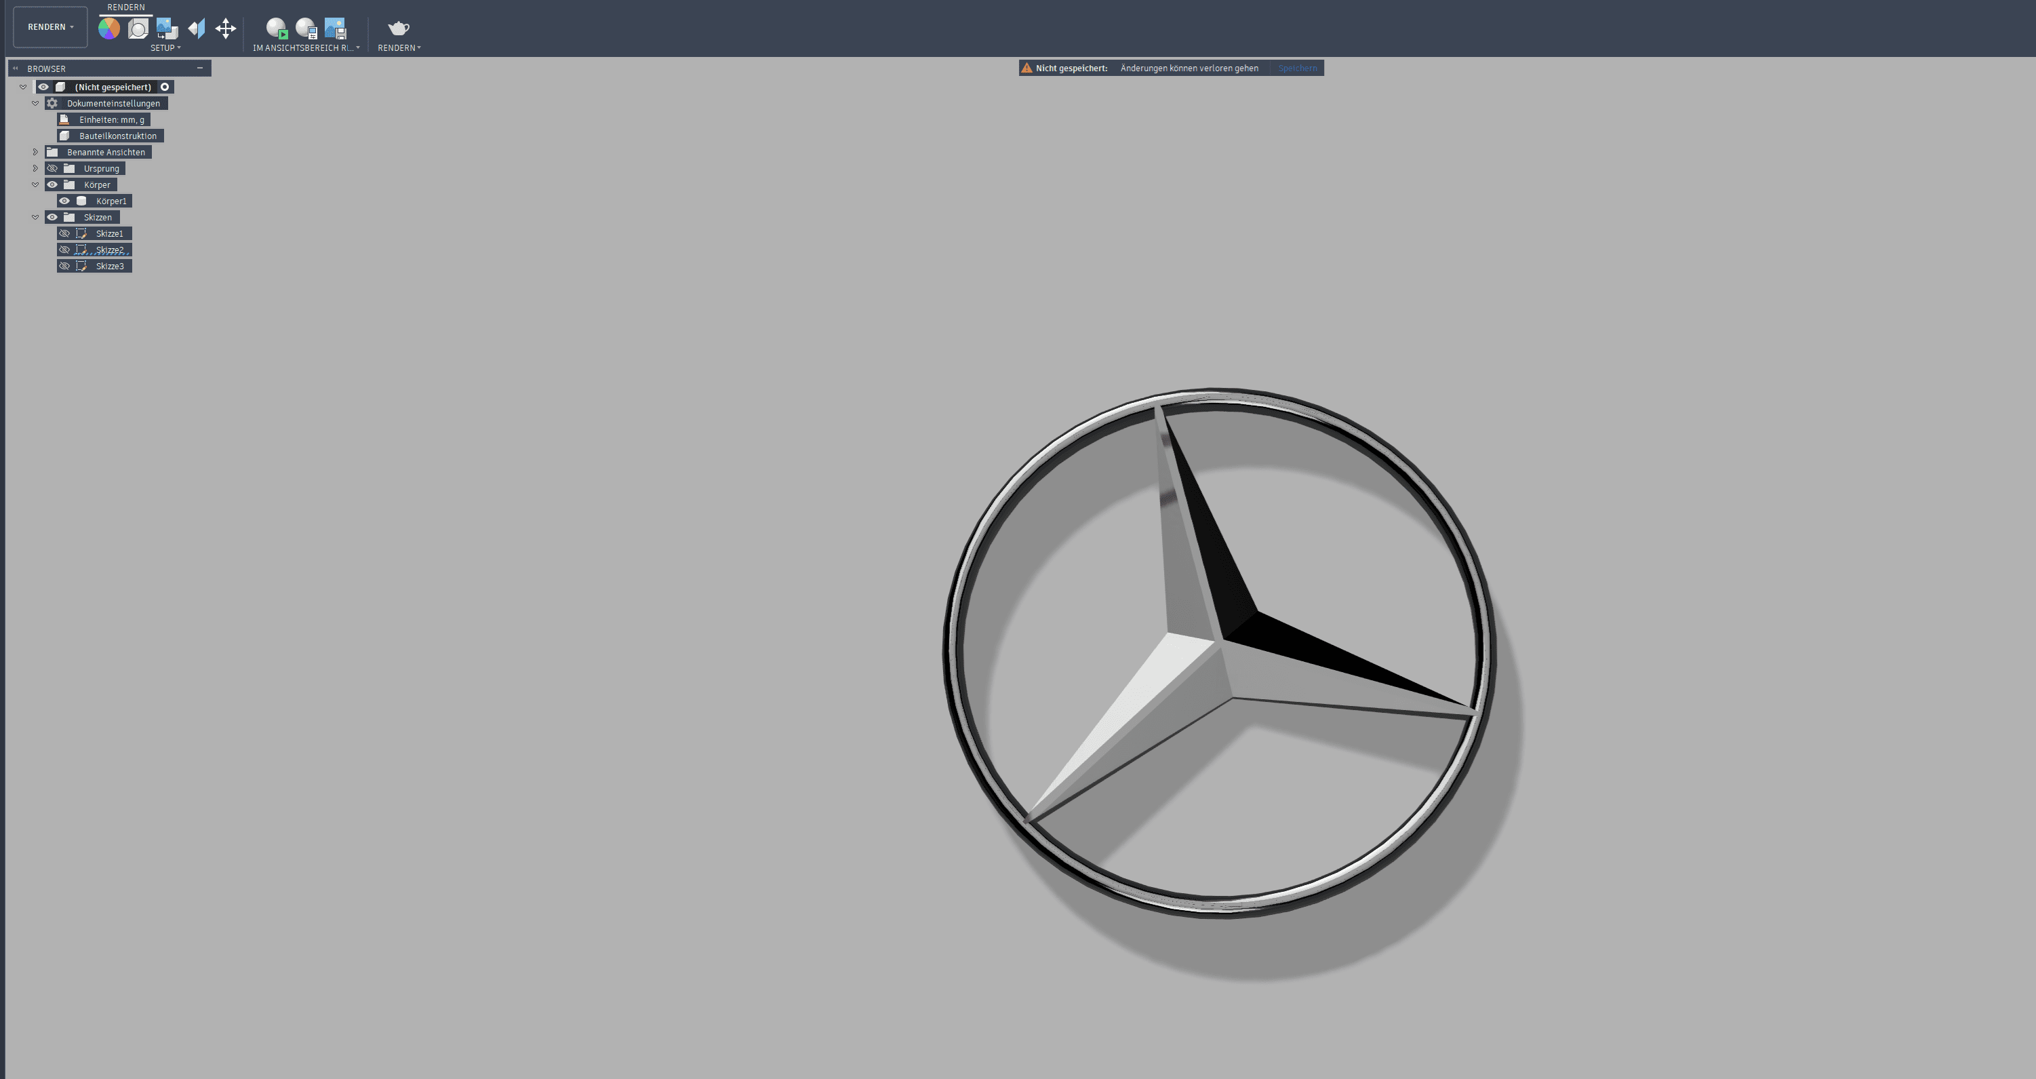The height and width of the screenshot is (1079, 2036).
Task: Click the component cube icon of root node
Action: [x=60, y=87]
